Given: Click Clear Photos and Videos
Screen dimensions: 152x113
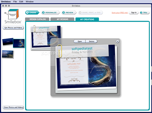Looking at the screenshot, I should coord(13,107).
